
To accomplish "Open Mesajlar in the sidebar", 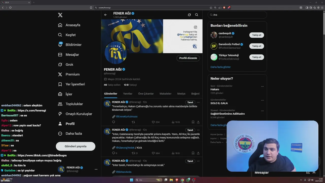I will [69, 55].
